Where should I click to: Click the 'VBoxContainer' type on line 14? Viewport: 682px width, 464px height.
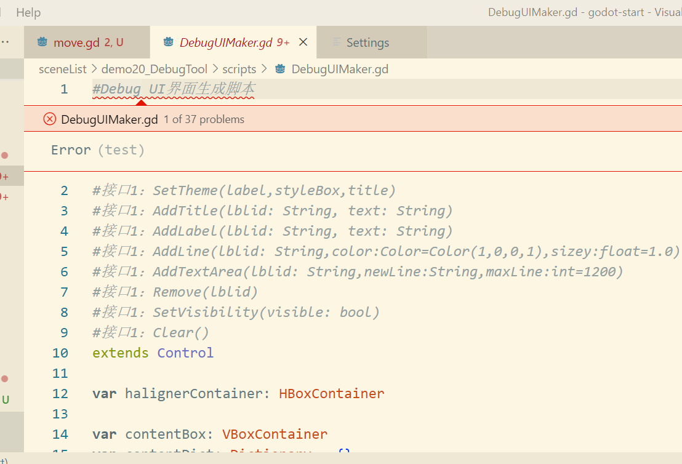click(275, 434)
